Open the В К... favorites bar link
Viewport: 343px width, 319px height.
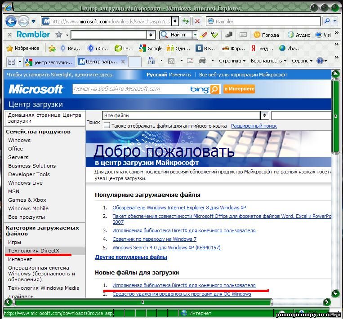click(206, 49)
